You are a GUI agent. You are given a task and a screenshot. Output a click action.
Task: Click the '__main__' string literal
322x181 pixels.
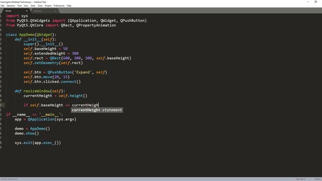click(x=50, y=115)
